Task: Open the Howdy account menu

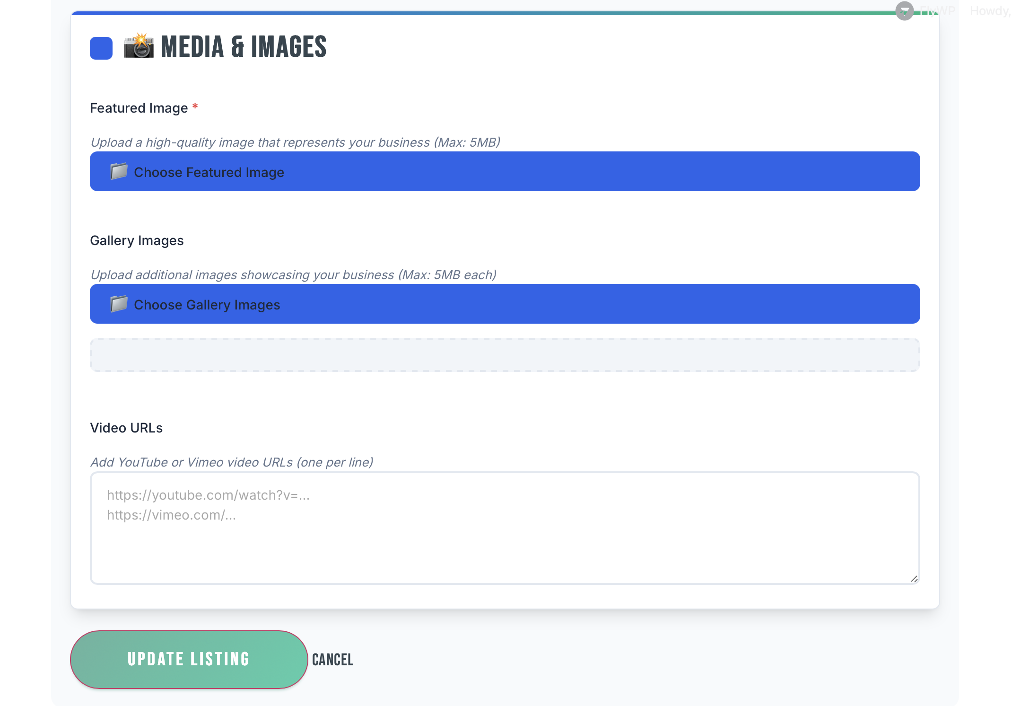Action: click(x=990, y=10)
